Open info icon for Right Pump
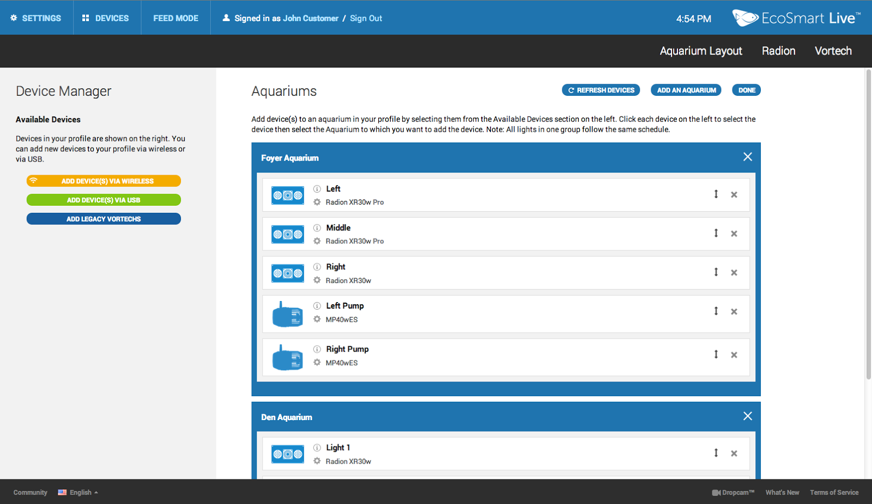The height and width of the screenshot is (504, 872). click(x=317, y=349)
